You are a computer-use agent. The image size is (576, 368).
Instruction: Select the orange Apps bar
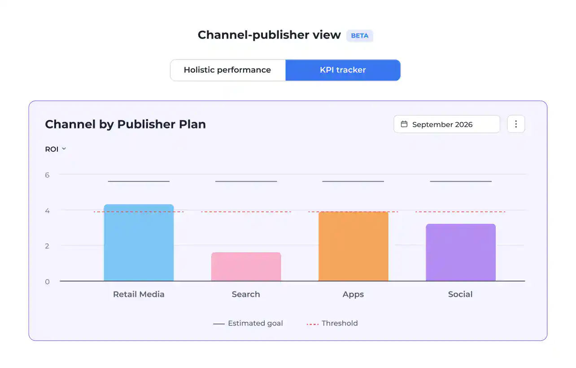pos(353,246)
